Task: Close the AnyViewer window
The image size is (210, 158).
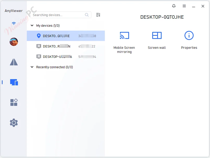Action: [x=203, y=6]
